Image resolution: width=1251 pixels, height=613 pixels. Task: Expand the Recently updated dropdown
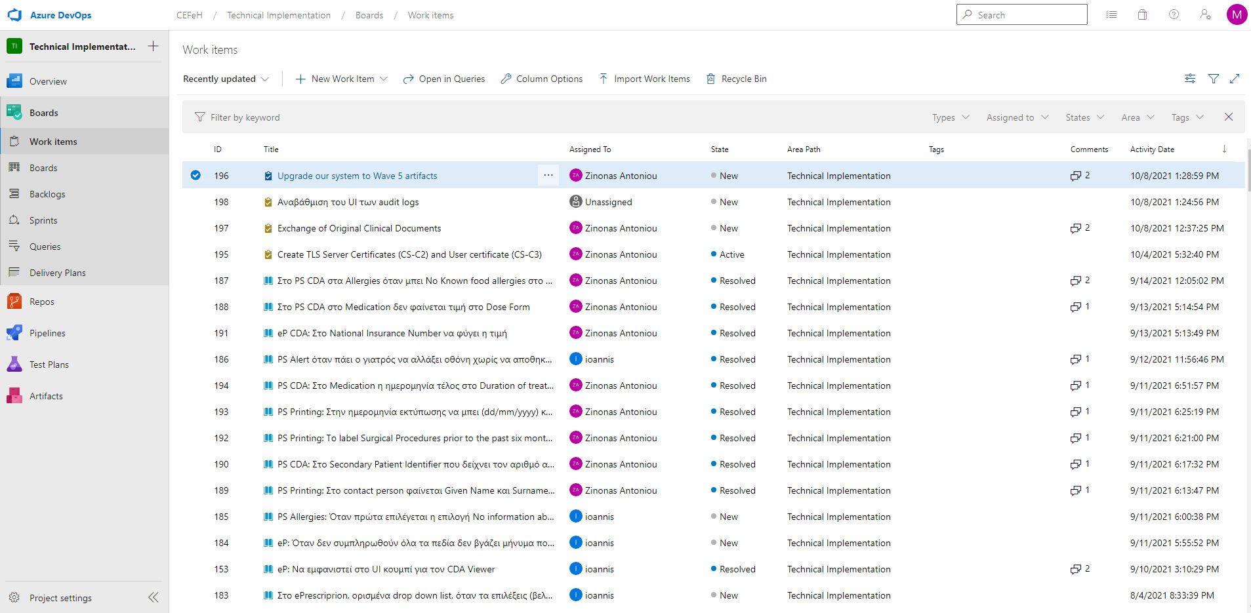226,79
